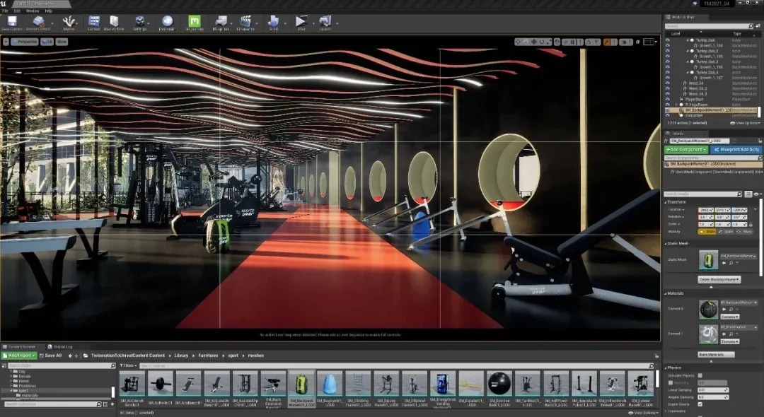Open the viewport options dropdown arrow
This screenshot has height=417, width=764.
[x=6, y=42]
